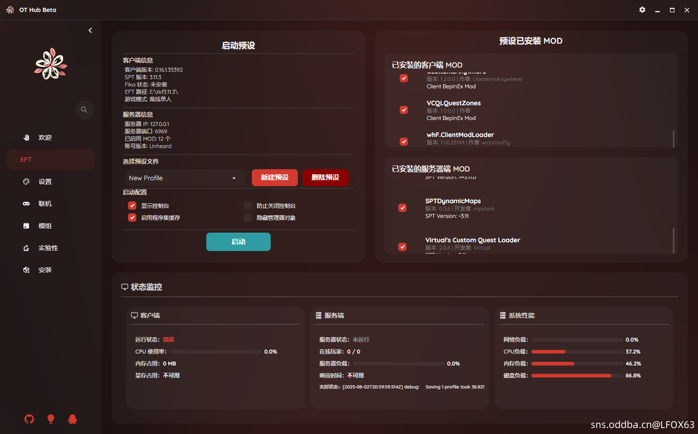Collapse the sidebar with the back chevron
Image resolution: width=698 pixels, height=434 pixels.
pyautogui.click(x=90, y=30)
